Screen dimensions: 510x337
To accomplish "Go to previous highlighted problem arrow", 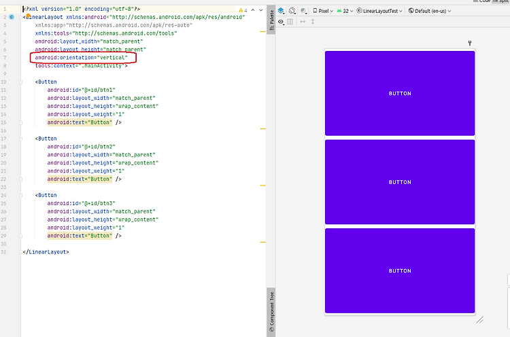I will coord(253,10).
